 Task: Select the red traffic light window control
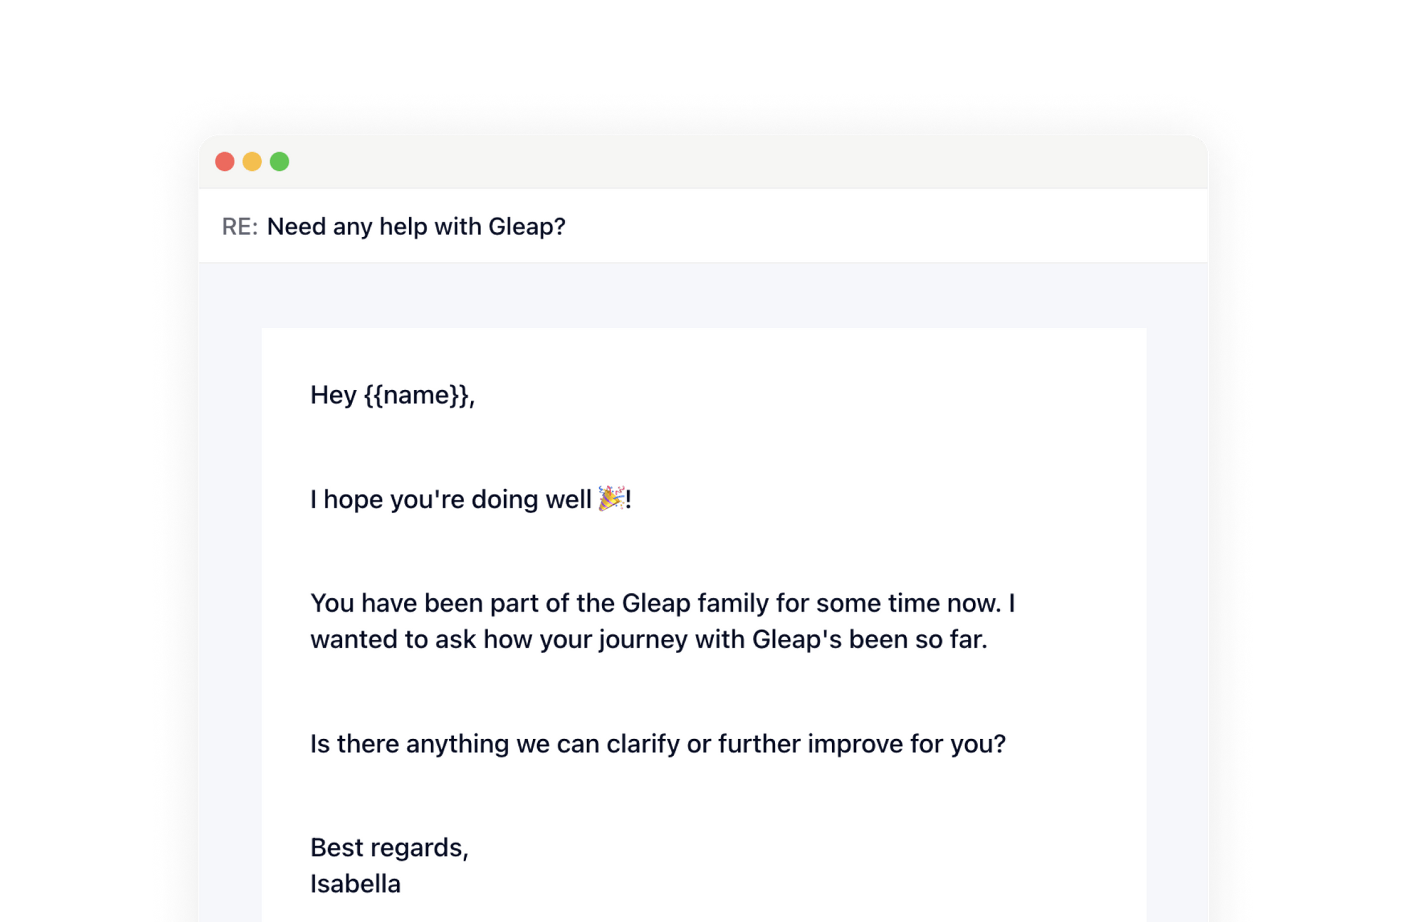click(226, 161)
